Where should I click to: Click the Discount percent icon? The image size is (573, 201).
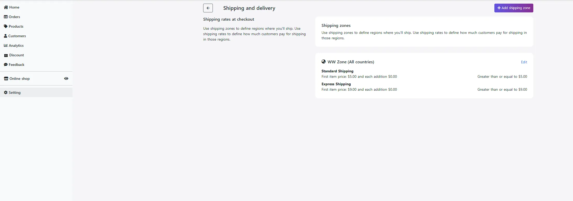[6, 55]
